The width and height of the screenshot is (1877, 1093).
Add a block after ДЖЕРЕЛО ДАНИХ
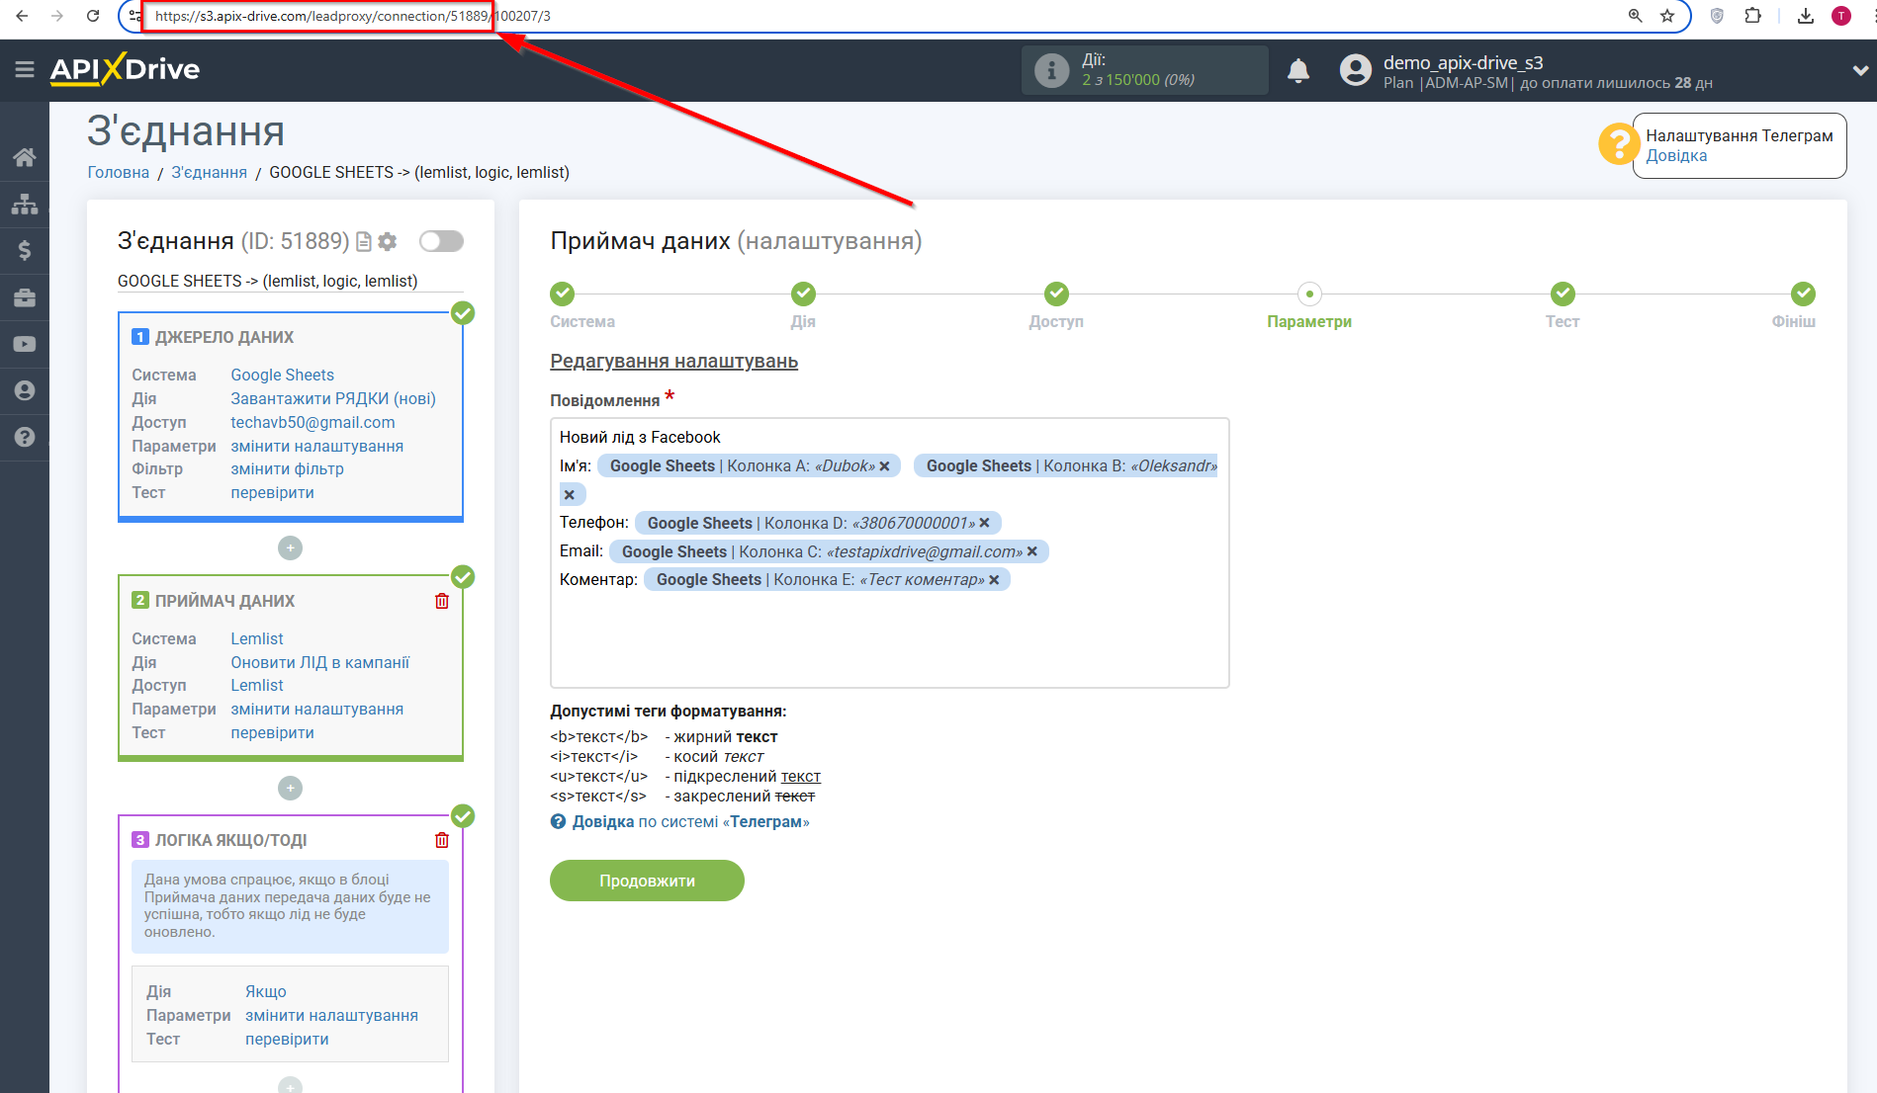(290, 547)
